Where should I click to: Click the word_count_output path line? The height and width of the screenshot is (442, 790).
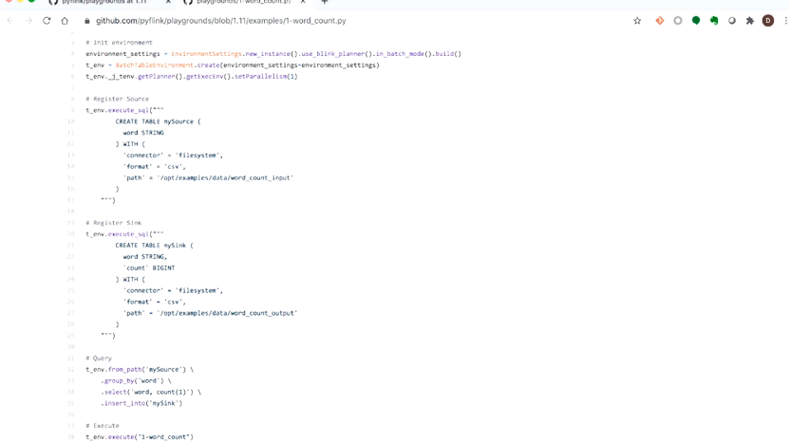210,313
